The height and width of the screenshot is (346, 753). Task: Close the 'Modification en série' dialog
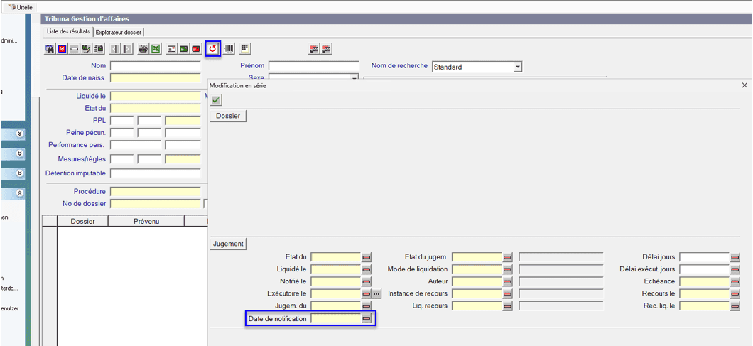(745, 85)
